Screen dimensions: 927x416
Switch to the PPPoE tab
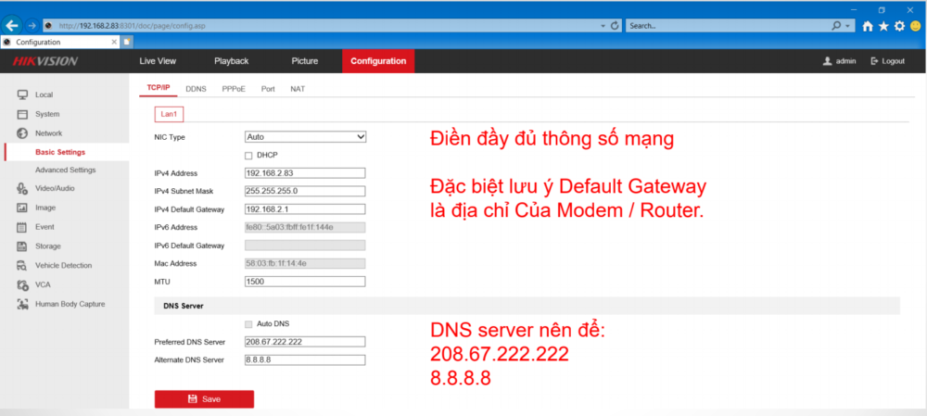click(234, 89)
